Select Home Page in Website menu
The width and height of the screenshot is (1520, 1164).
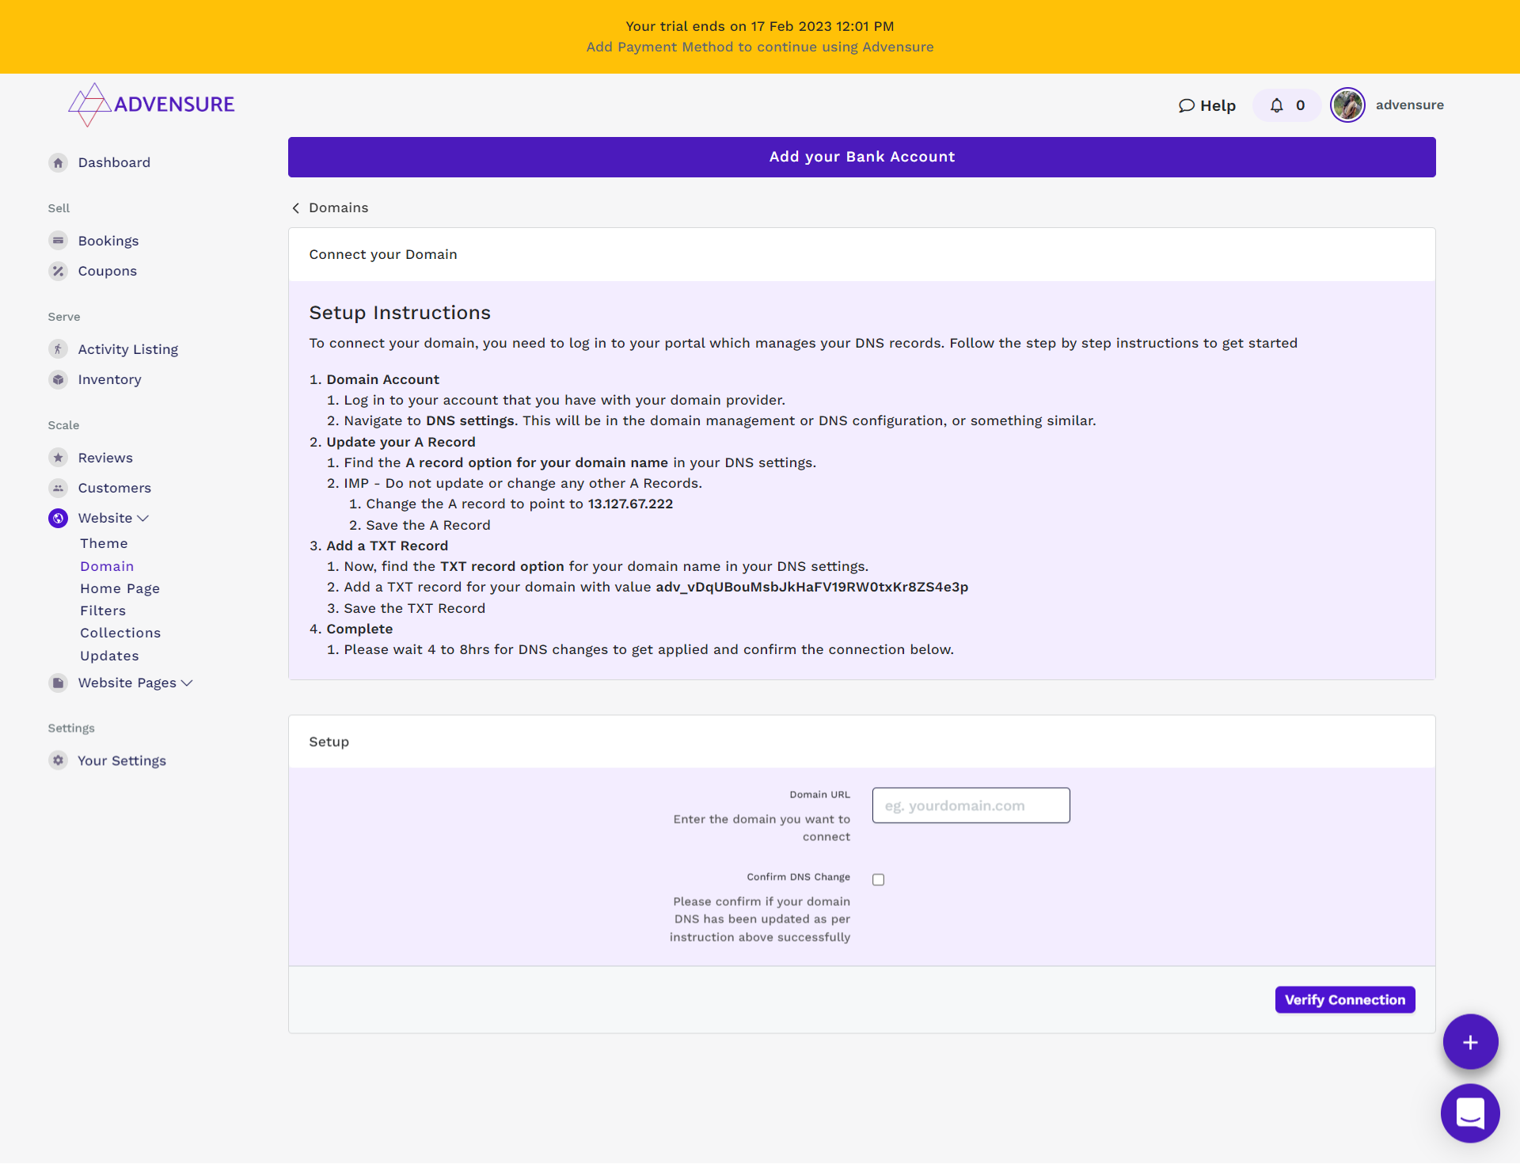(x=120, y=588)
